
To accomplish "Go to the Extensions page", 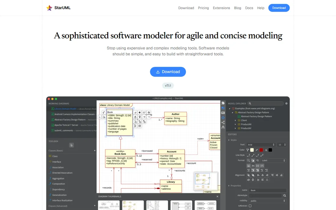I will tap(221, 8).
